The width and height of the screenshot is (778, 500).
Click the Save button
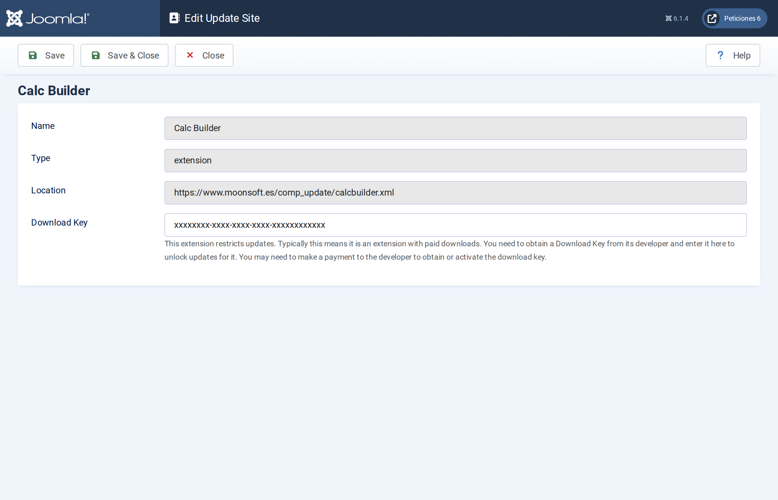(46, 55)
